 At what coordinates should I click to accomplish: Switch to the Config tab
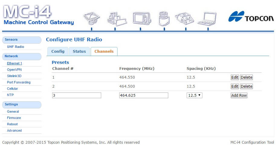tap(58, 51)
